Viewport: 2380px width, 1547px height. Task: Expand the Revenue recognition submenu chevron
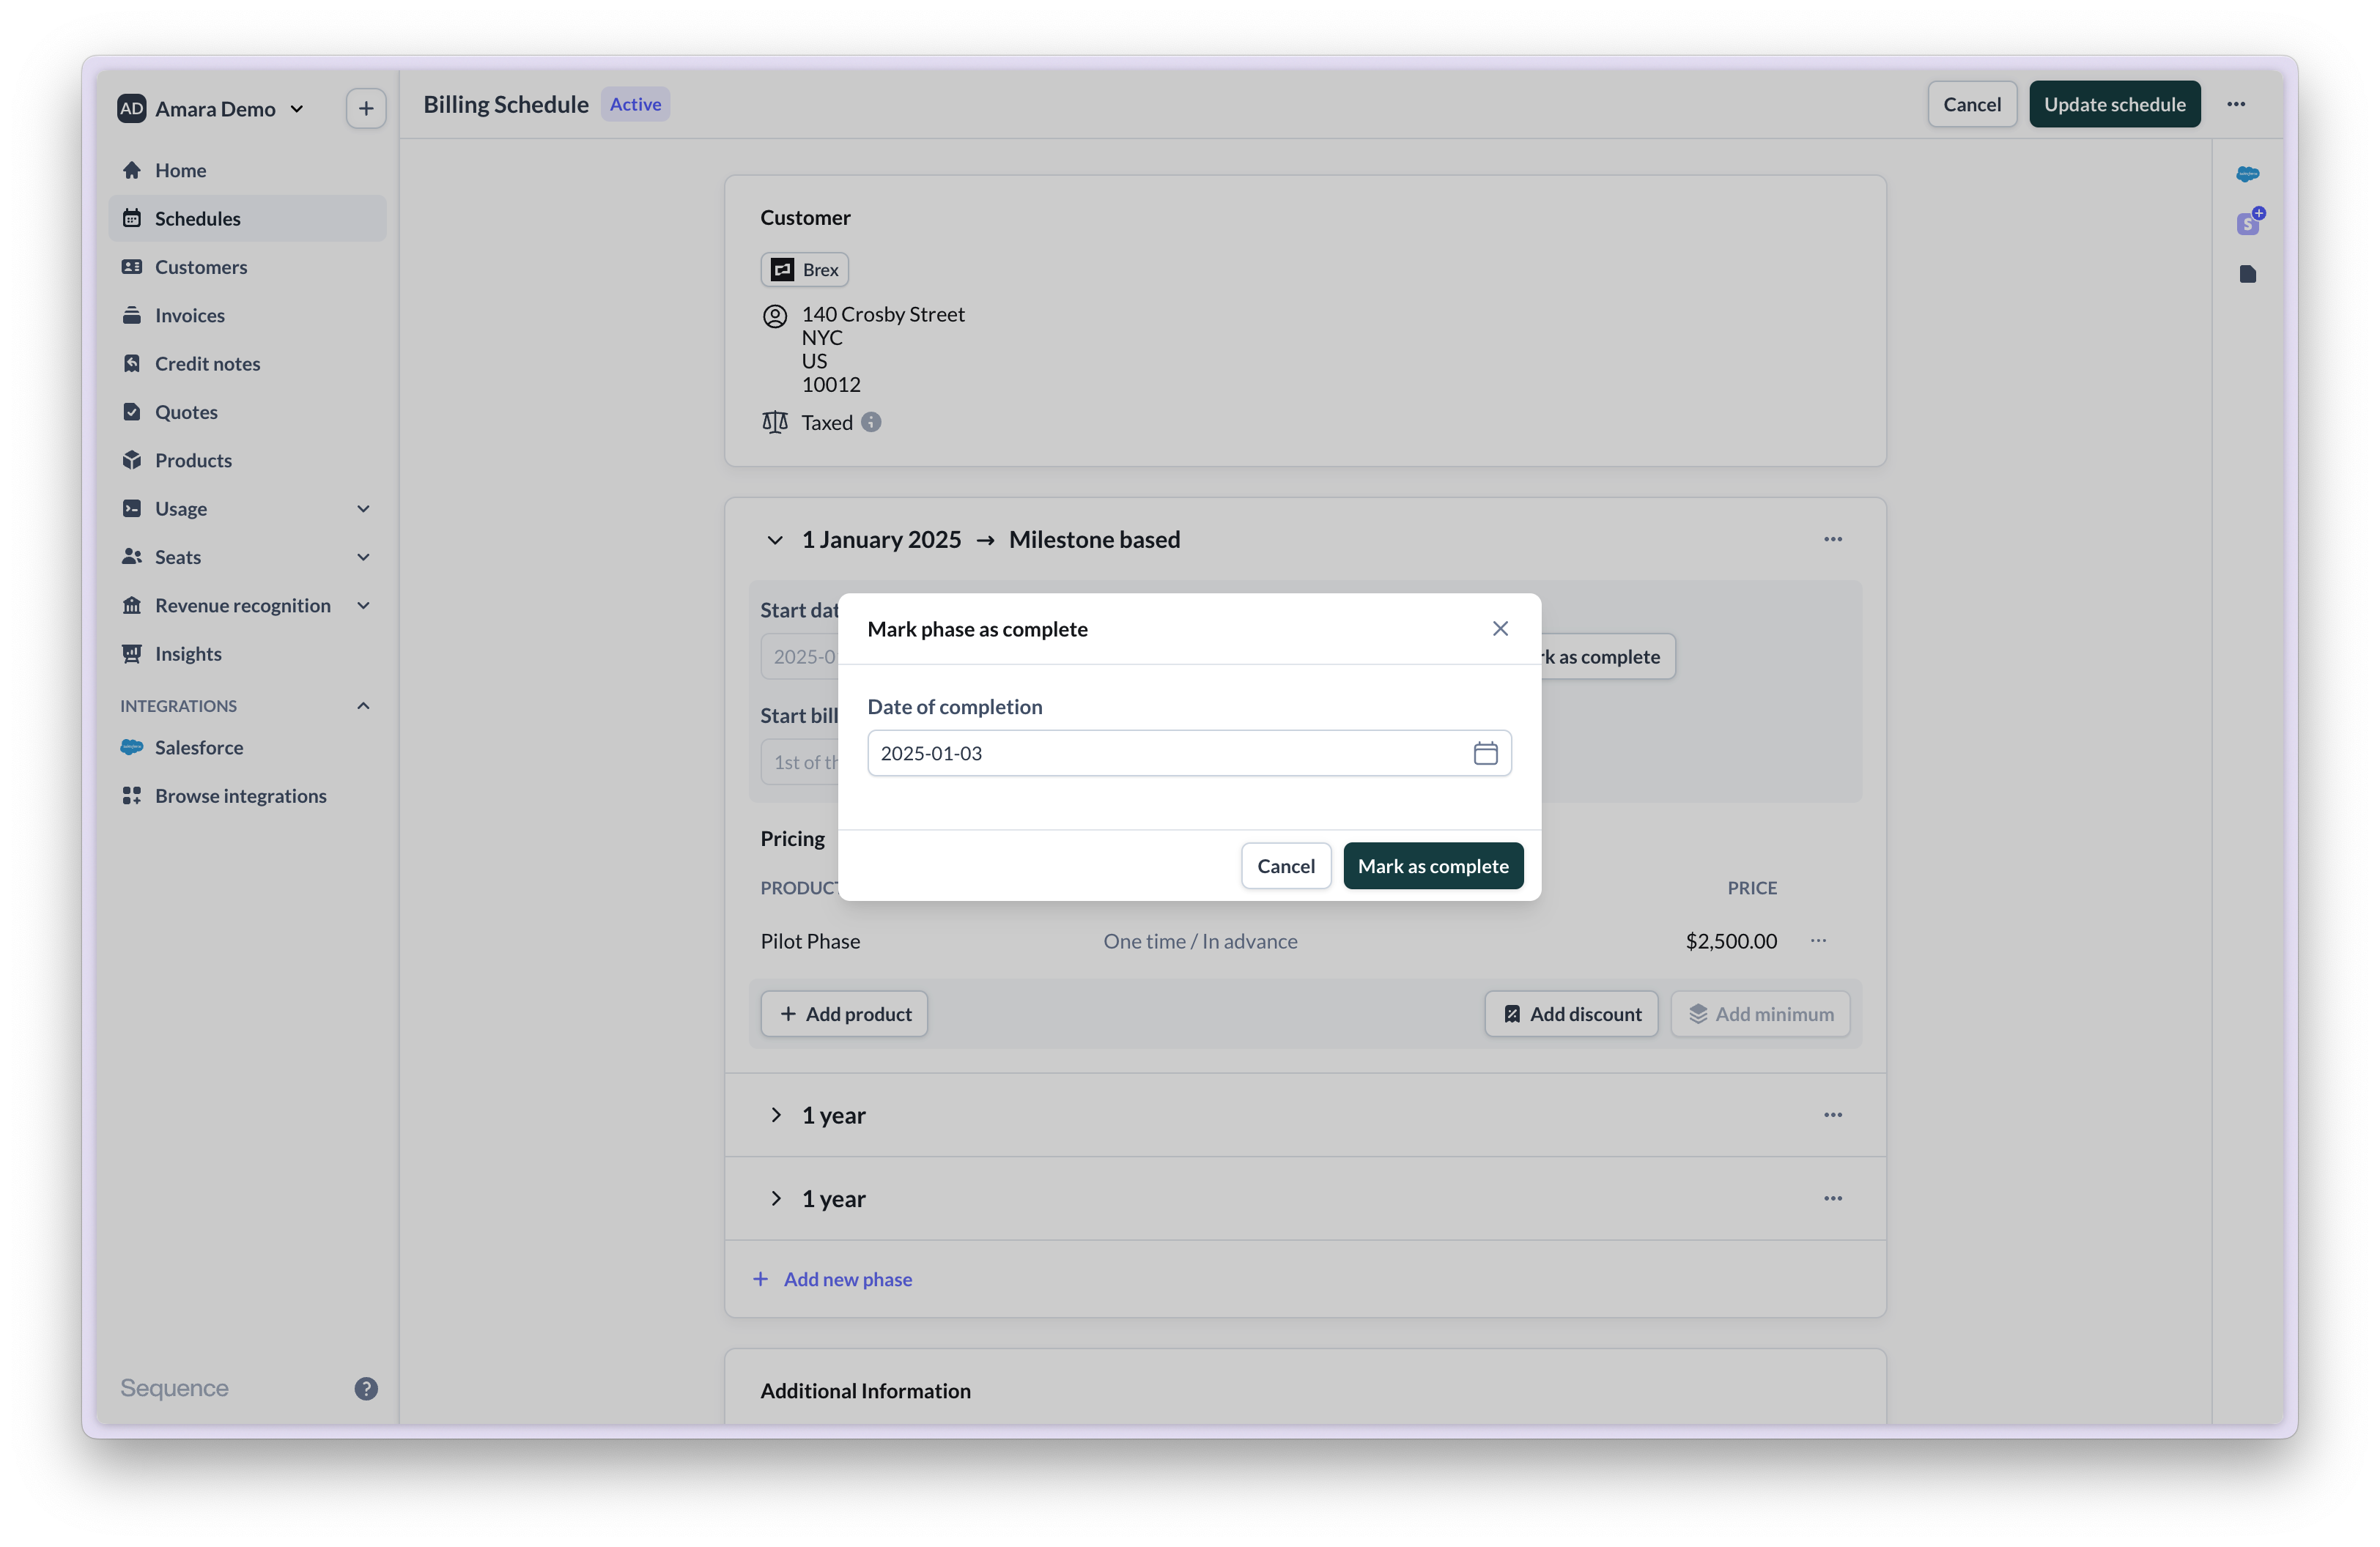pos(364,606)
